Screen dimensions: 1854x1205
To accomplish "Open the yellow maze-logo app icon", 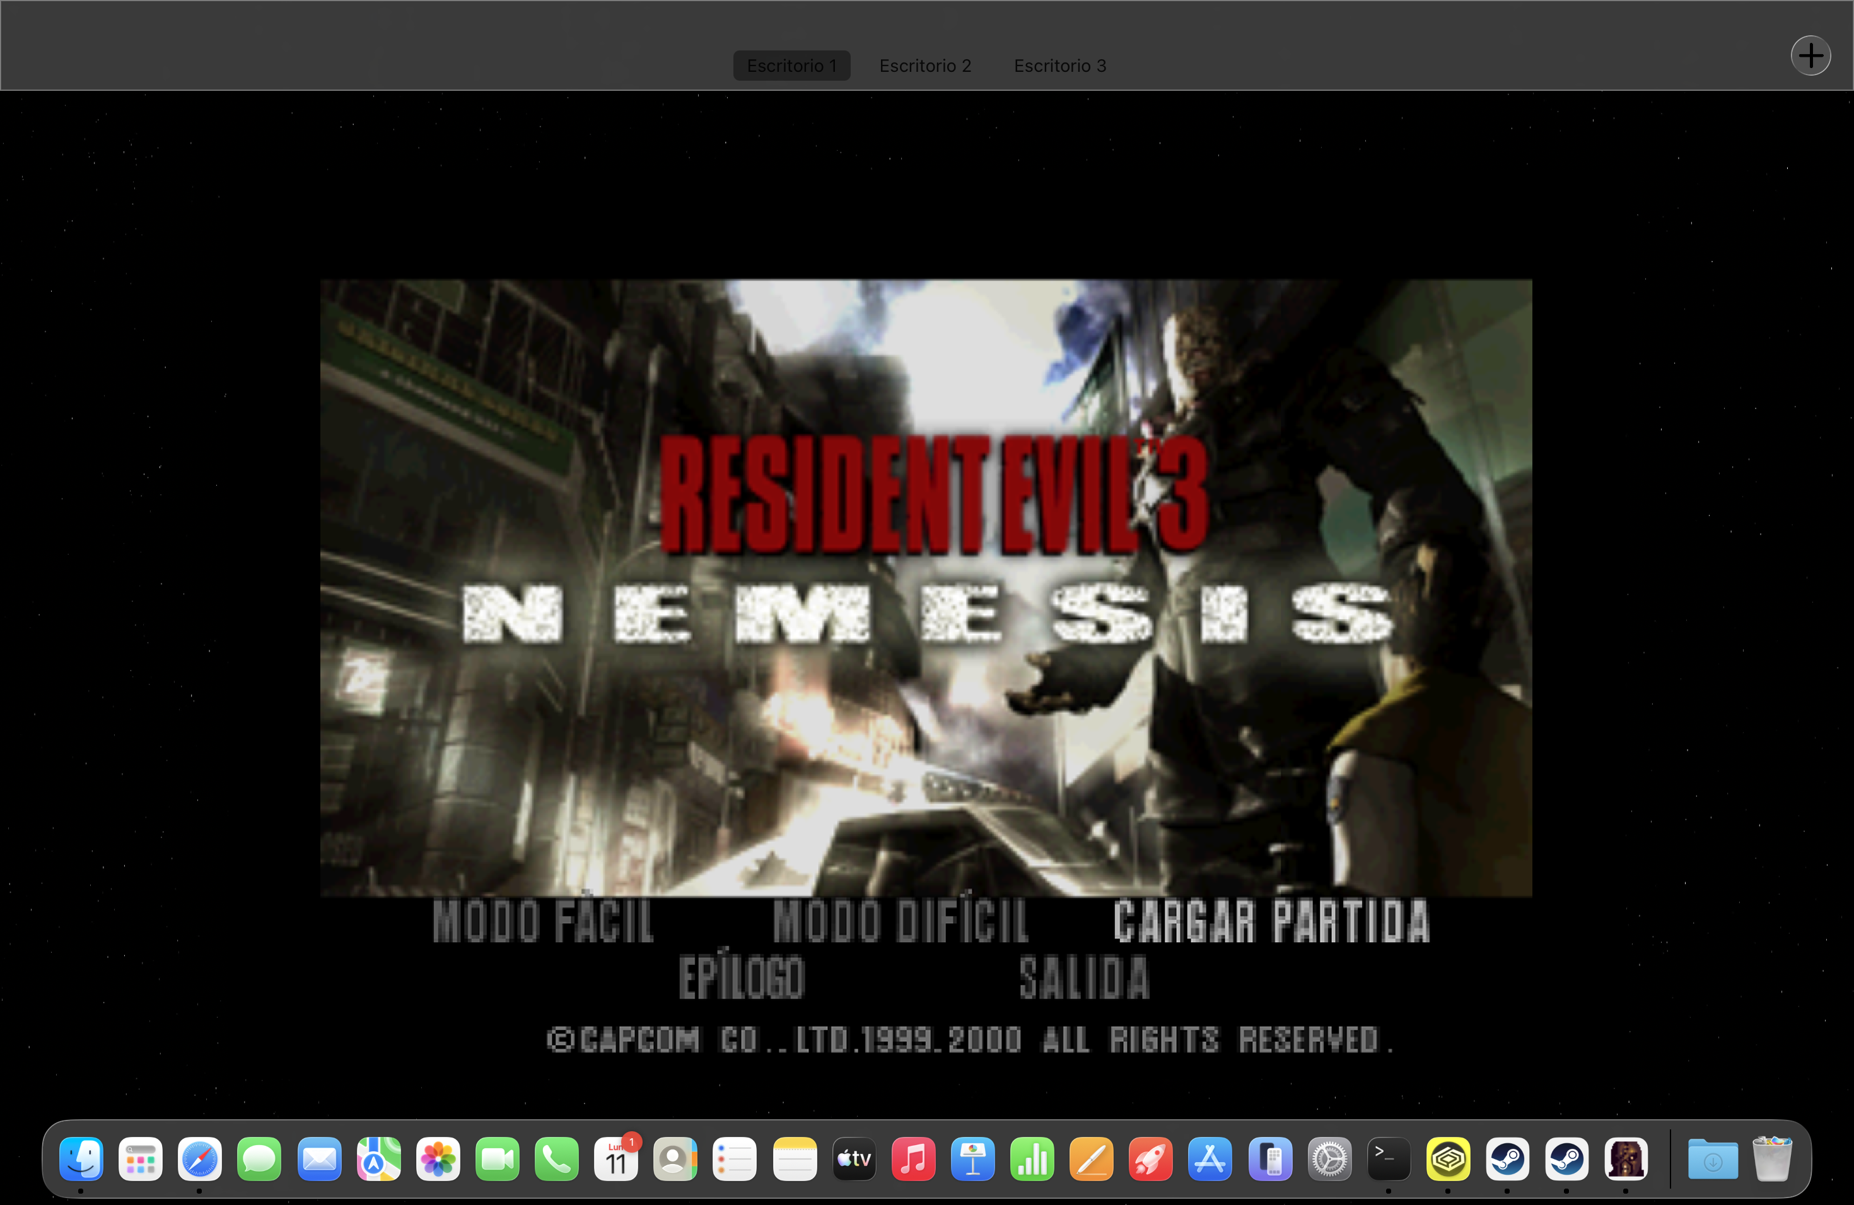I will tap(1447, 1159).
